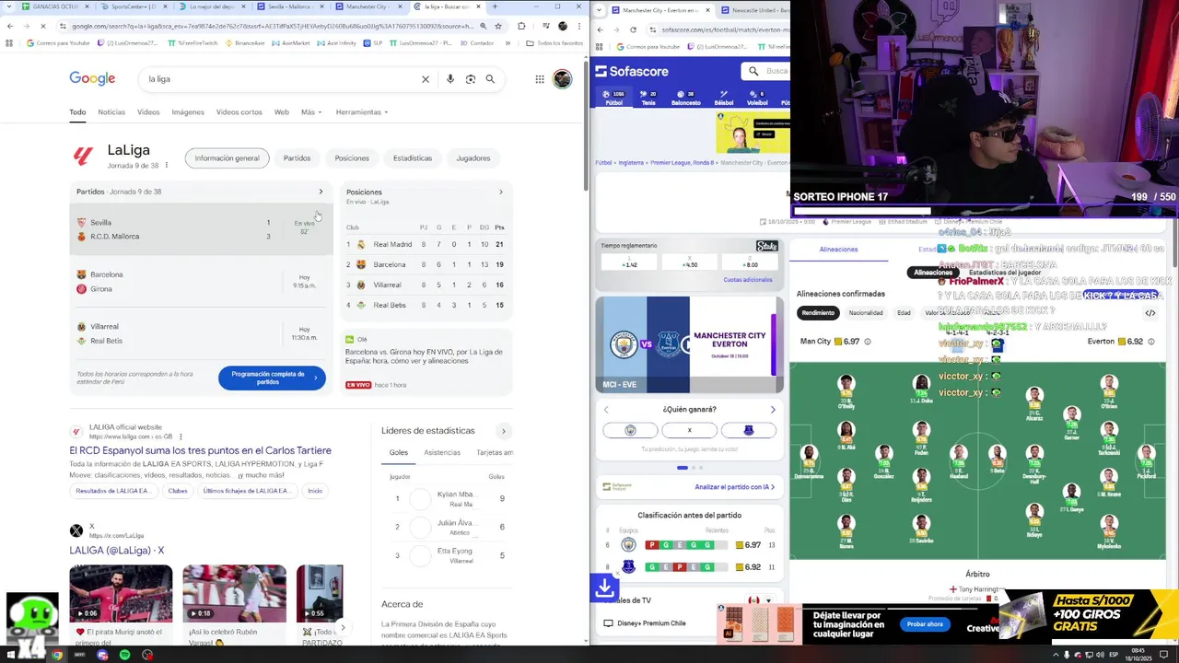Open Chrome three-dot menu in left window
Image resolution: width=1179 pixels, height=663 pixels.
(579, 26)
